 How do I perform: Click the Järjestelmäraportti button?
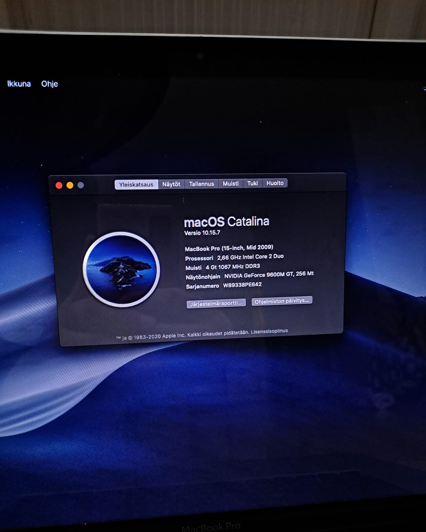coord(216,303)
